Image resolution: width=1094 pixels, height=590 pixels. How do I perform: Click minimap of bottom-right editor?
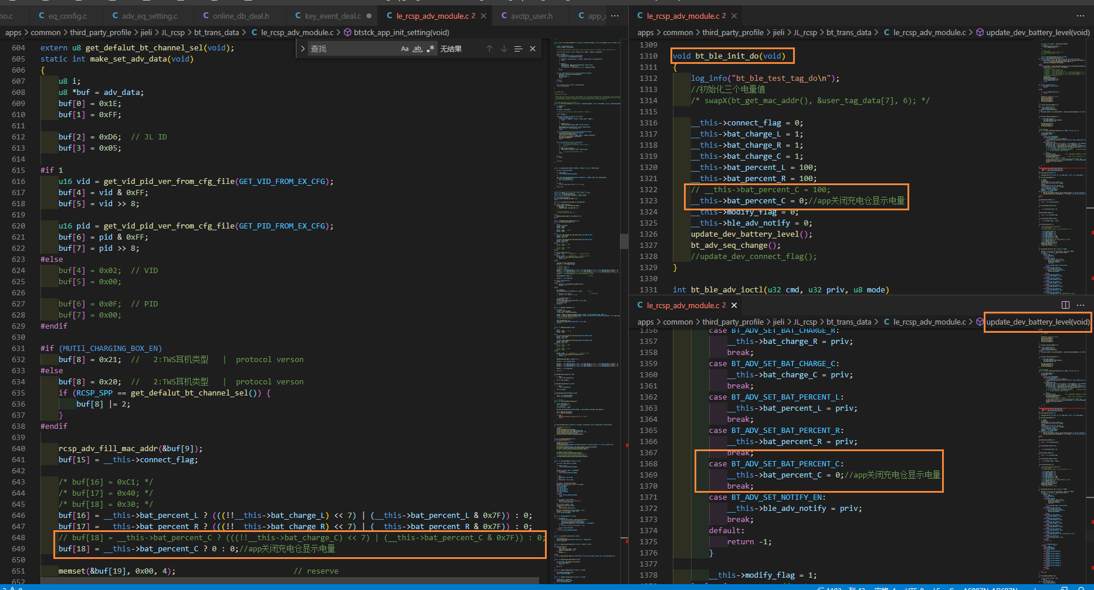[x=1062, y=457]
